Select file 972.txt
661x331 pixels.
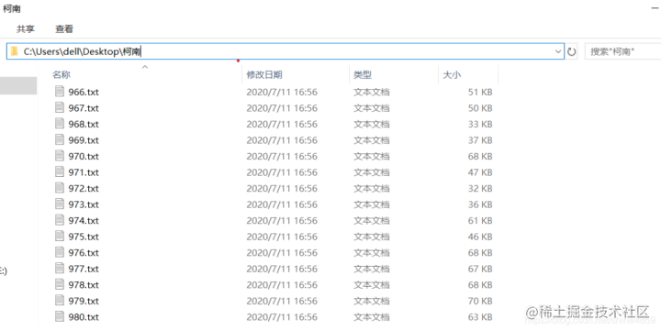point(84,188)
